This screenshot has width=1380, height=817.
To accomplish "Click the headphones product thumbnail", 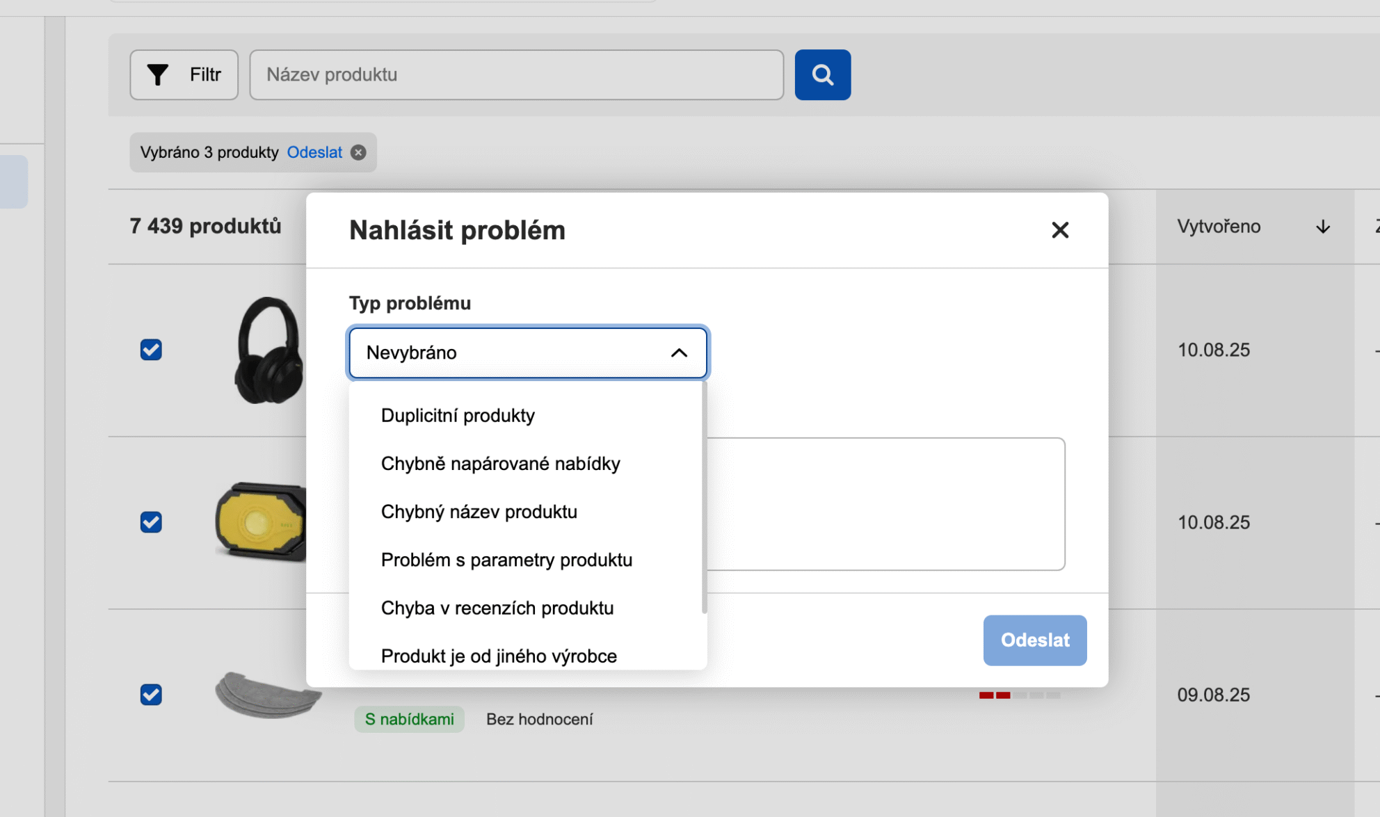I will coord(268,350).
